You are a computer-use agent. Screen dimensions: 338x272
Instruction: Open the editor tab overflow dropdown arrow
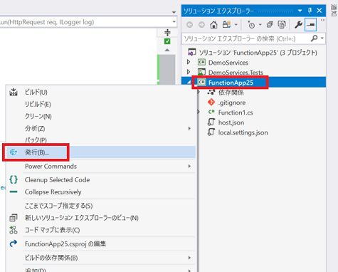(174, 12)
